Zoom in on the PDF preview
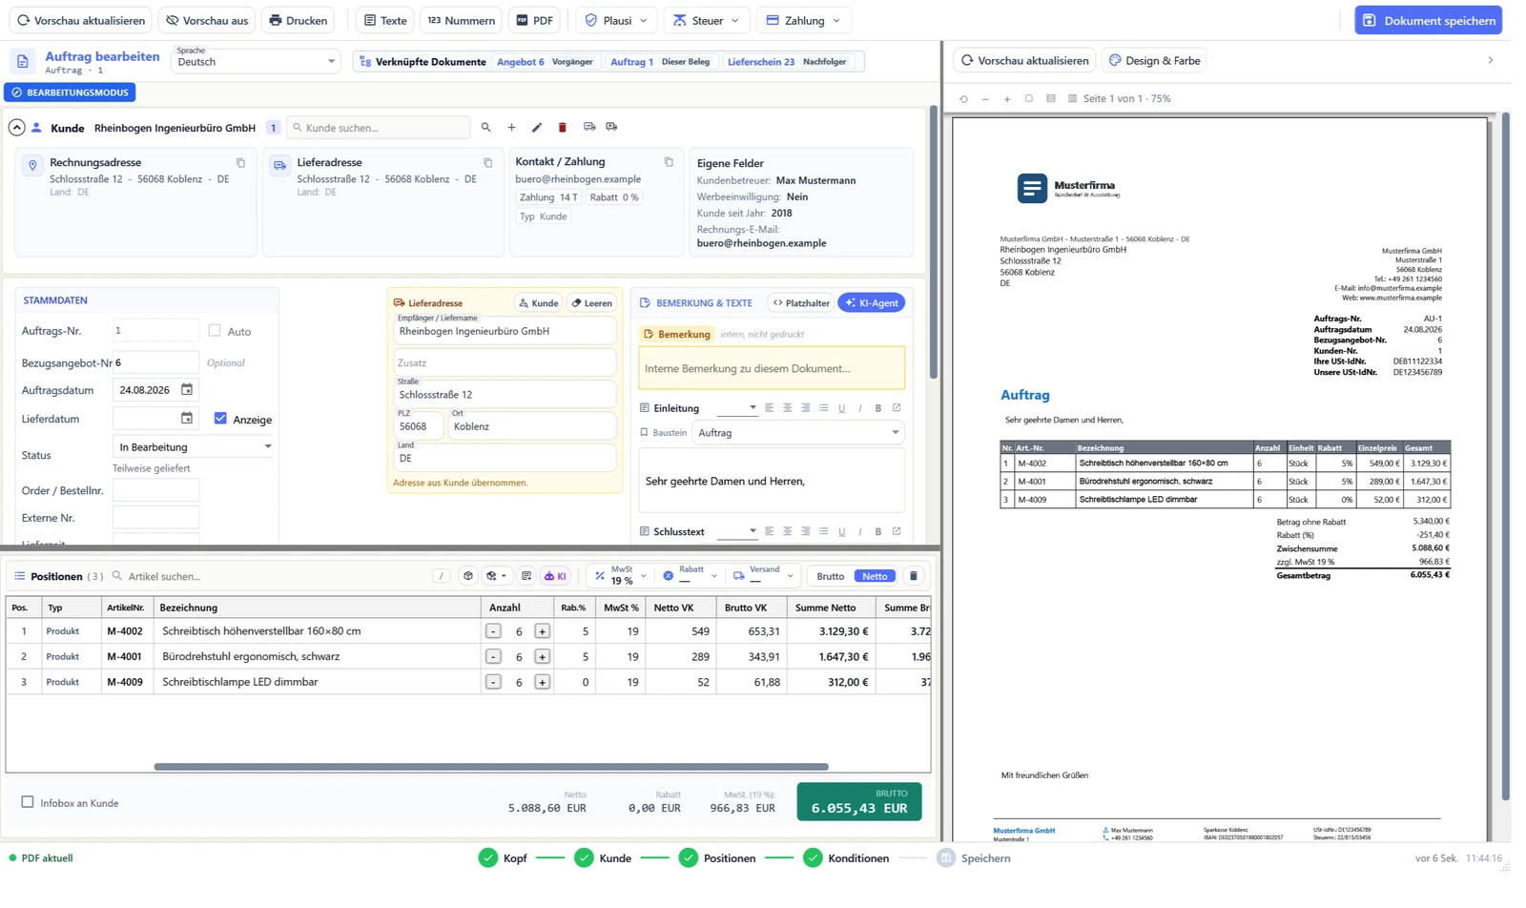This screenshot has height=908, width=1526. [x=1007, y=98]
